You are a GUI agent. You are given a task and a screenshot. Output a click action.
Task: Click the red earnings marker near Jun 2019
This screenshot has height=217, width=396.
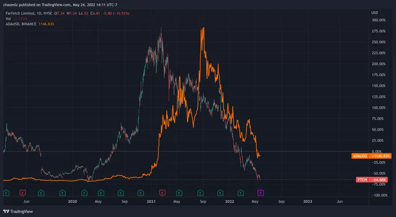[x=23, y=193]
